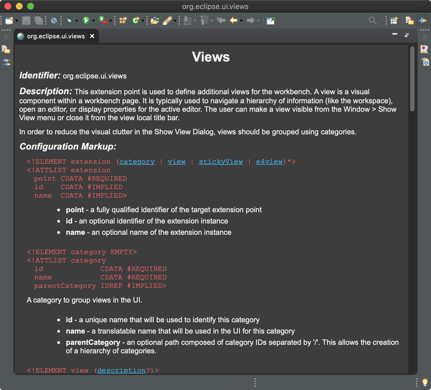Open the right trim Outline view icon

pyautogui.click(x=424, y=49)
